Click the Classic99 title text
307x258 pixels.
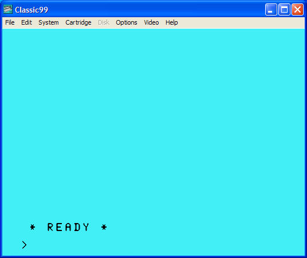[32, 10]
